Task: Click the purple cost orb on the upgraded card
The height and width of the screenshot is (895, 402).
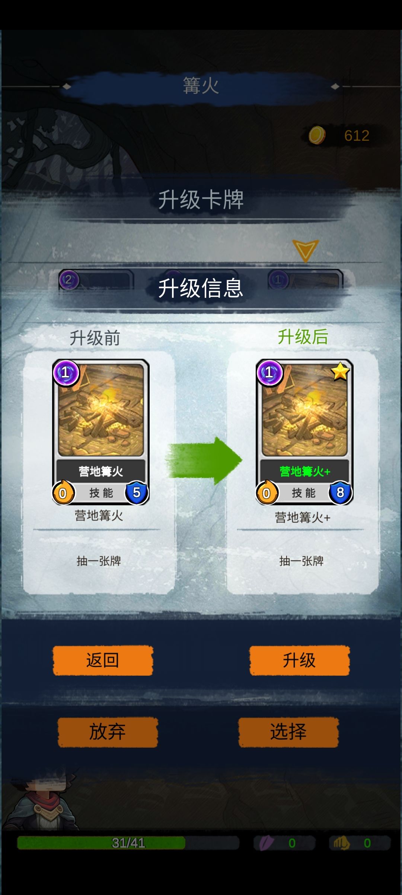Action: 269,373
